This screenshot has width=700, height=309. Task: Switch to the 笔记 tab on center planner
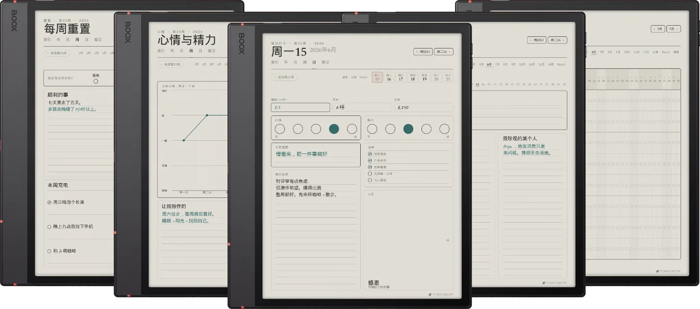click(x=325, y=62)
